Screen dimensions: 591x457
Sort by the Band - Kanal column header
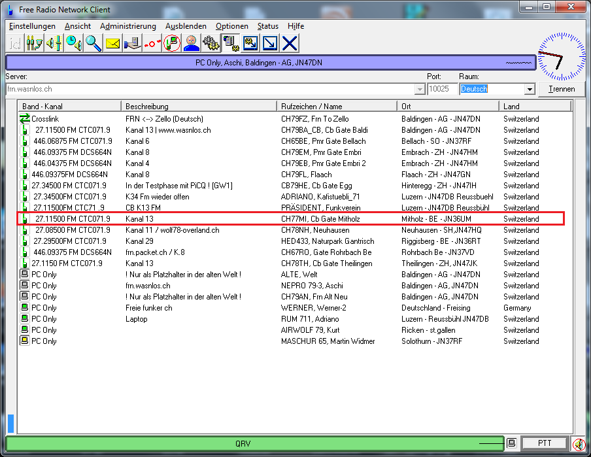coord(70,107)
